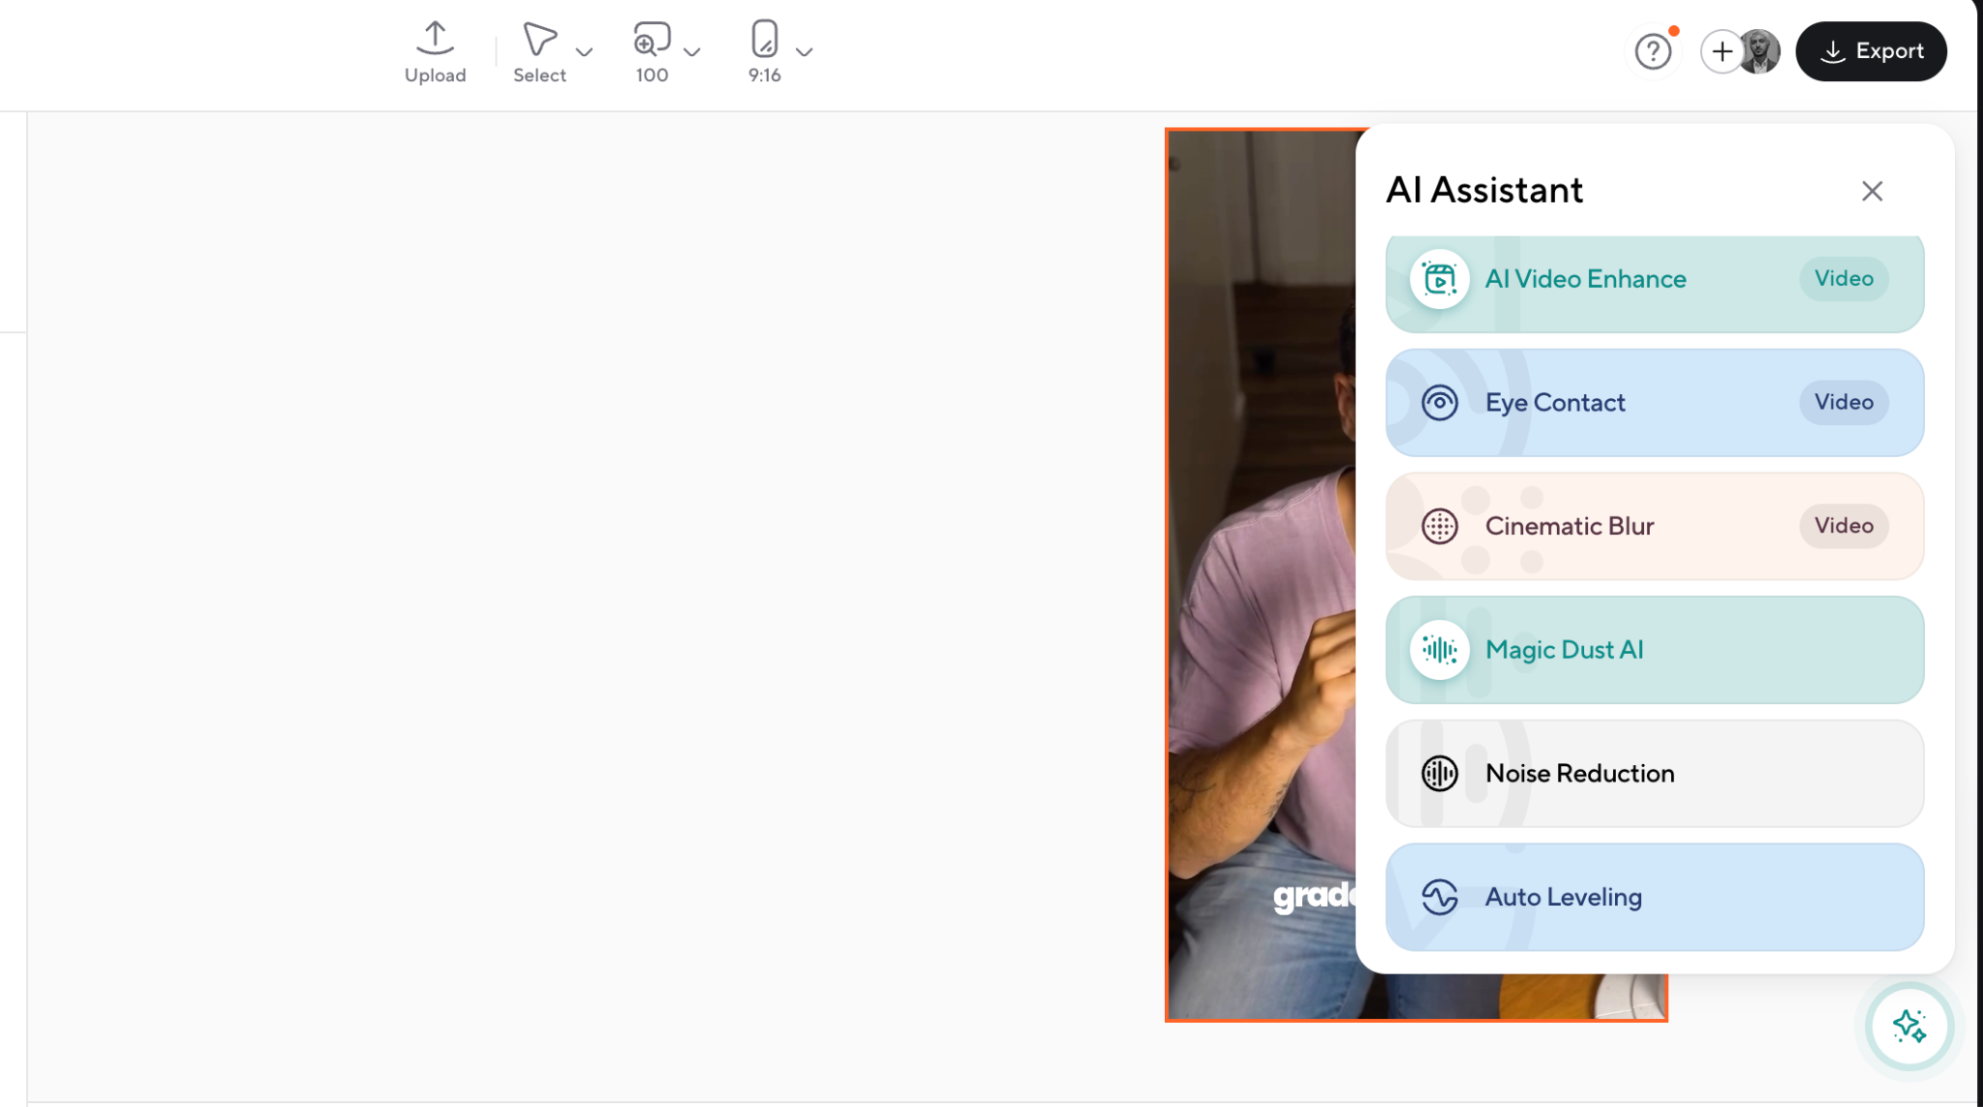Click the zoom magnifier icon
This screenshot has height=1107, width=1983.
pos(652,39)
